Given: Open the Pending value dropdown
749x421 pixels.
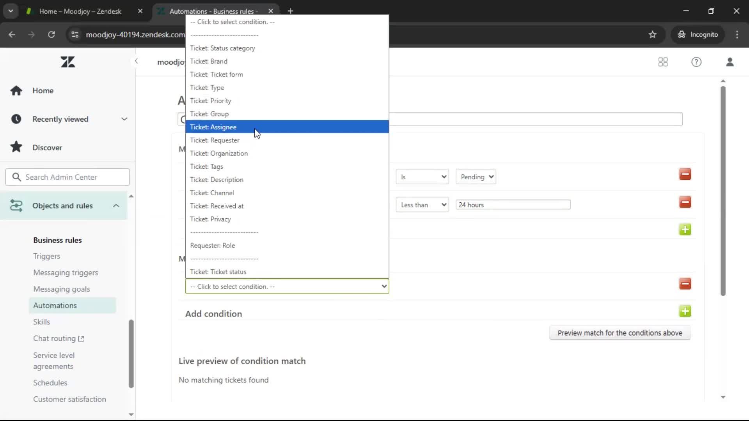Looking at the screenshot, I should click(x=476, y=177).
